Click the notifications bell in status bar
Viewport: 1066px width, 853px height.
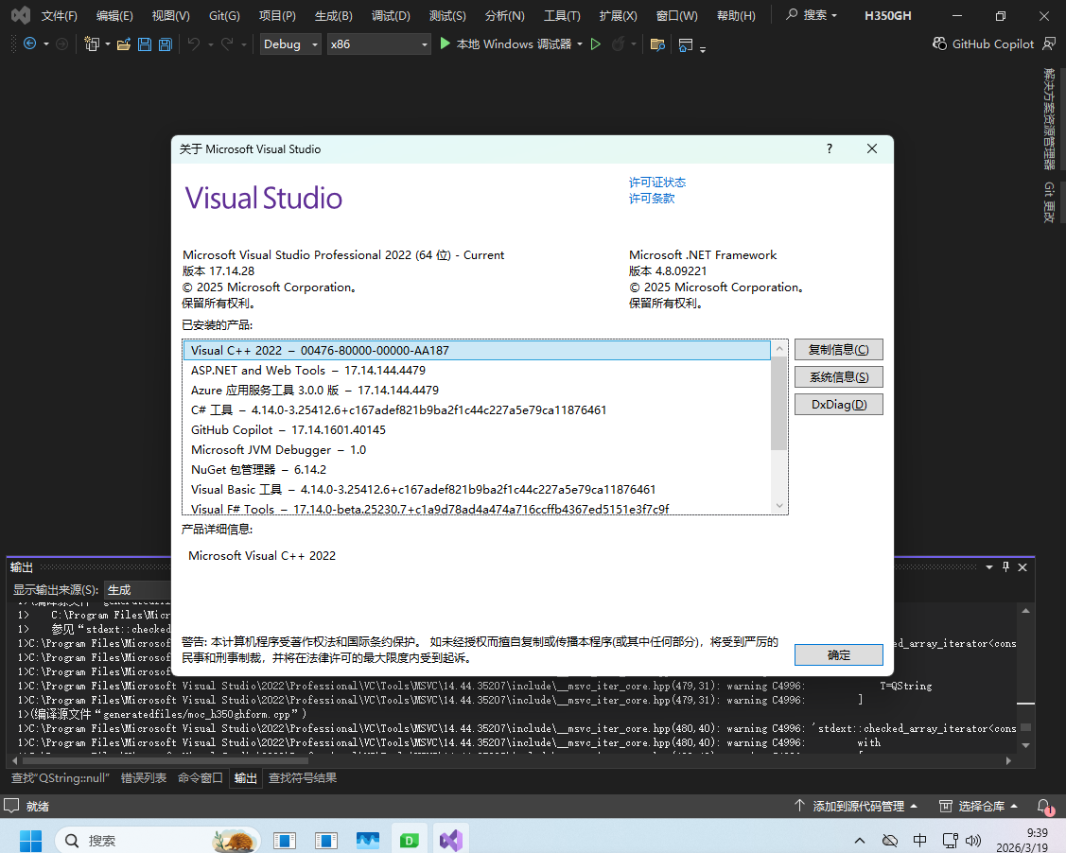1045,807
